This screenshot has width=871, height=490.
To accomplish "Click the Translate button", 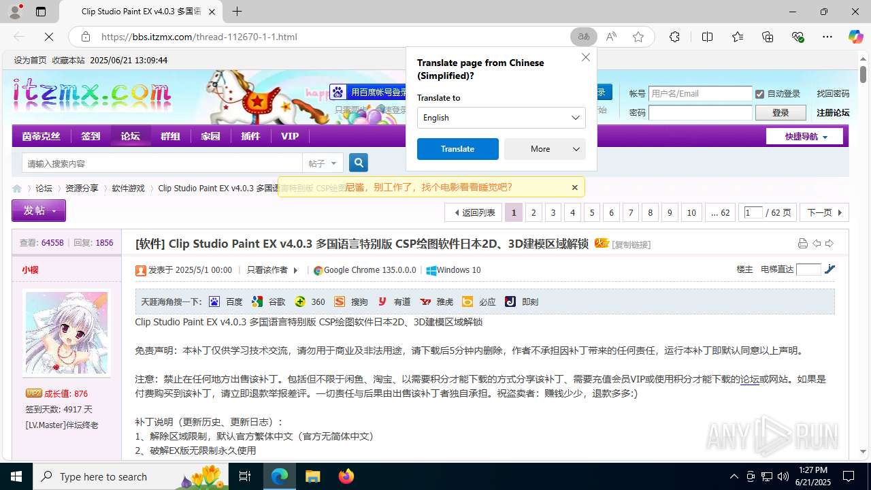I will [x=458, y=149].
